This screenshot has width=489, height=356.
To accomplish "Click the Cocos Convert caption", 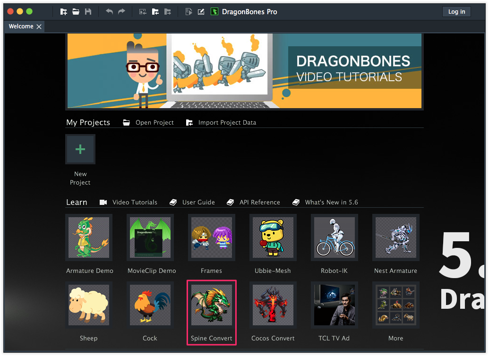I will click(x=273, y=338).
